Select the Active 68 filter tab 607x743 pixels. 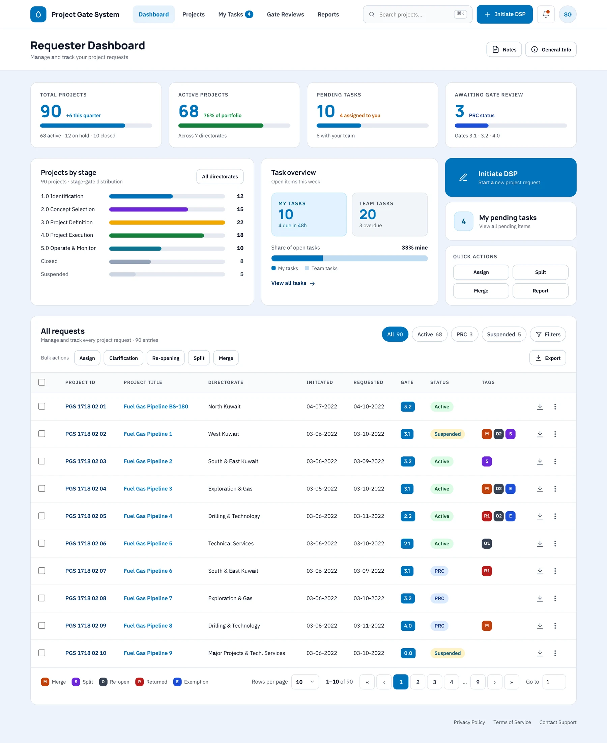tap(429, 334)
